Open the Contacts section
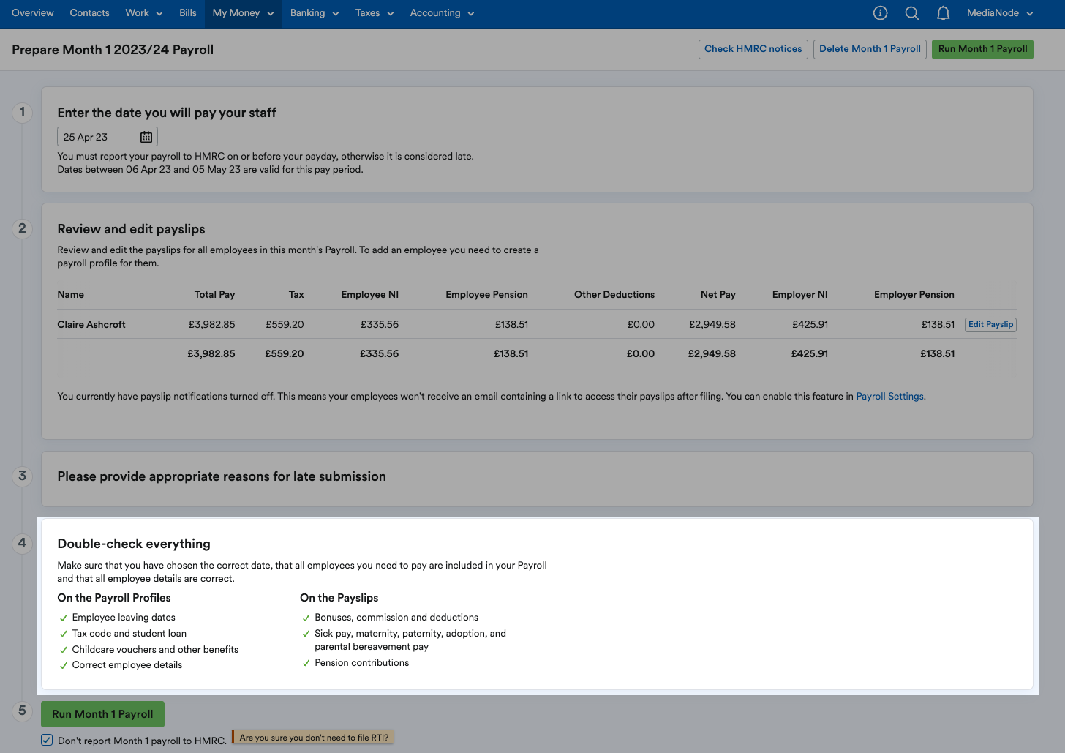The width and height of the screenshot is (1065, 753). click(89, 13)
